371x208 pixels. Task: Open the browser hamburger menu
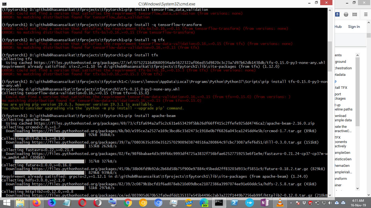tap(366, 15)
